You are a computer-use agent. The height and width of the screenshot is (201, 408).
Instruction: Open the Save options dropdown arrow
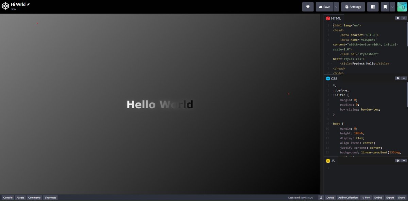point(336,7)
